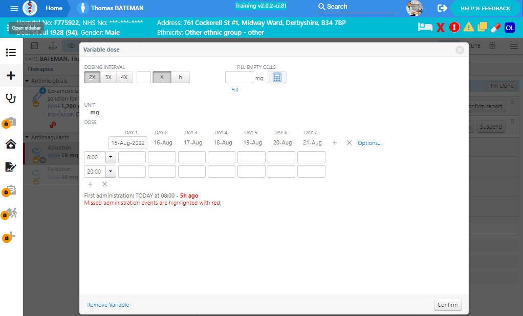
Task: Click the Fill link
Action: click(x=235, y=90)
